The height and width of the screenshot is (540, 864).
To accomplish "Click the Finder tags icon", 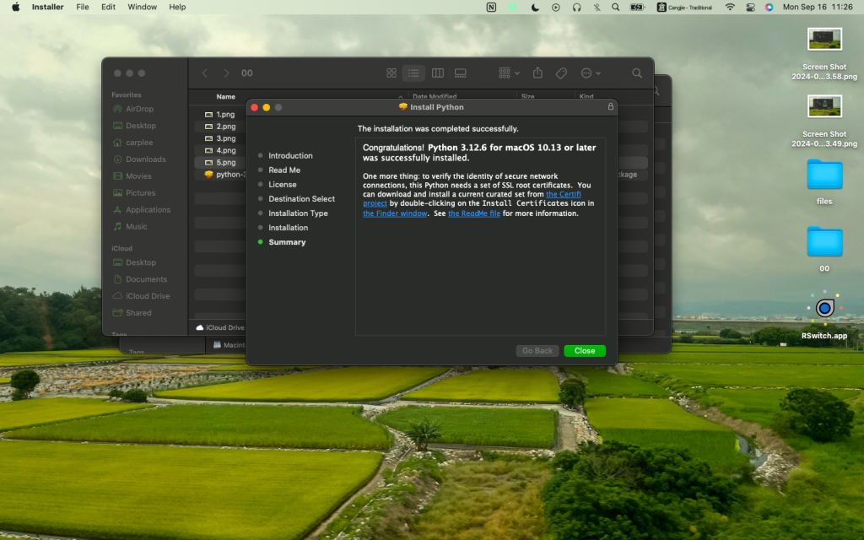I will coord(561,73).
